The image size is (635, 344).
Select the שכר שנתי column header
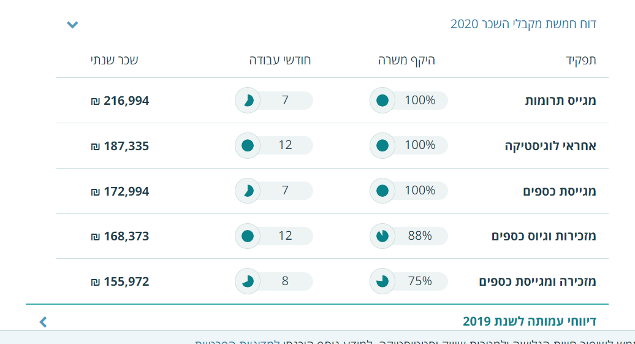(x=115, y=60)
